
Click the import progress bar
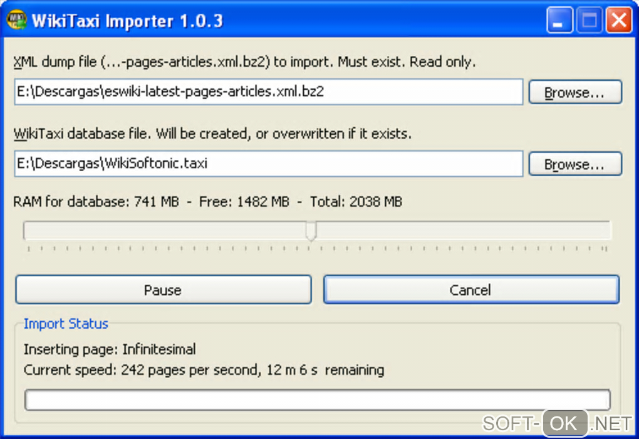click(318, 399)
